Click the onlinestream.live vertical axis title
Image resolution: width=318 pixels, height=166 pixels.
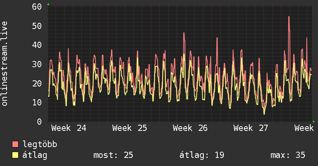[5, 64]
